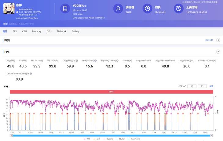Click the reset link beside FPS thresholds
Image resolution: width=223 pixels, height=141 pixels.
click(x=211, y=86)
